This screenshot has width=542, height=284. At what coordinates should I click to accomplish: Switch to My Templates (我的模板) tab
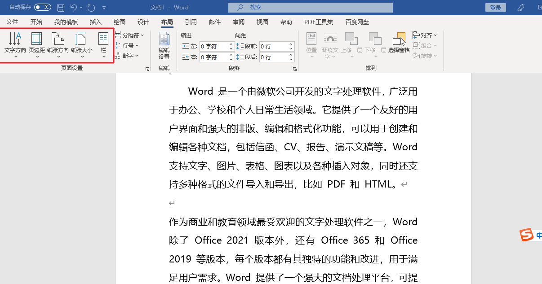tap(66, 22)
